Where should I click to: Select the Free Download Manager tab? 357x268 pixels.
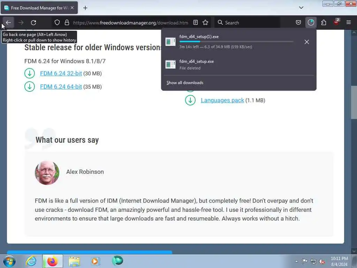point(39,8)
